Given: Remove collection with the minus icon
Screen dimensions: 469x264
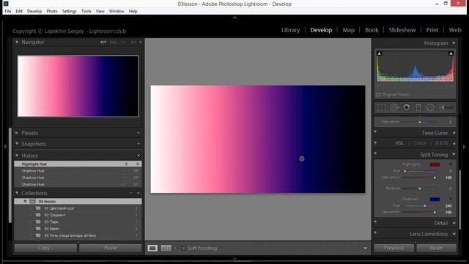Looking at the screenshot, I should pos(131,193).
